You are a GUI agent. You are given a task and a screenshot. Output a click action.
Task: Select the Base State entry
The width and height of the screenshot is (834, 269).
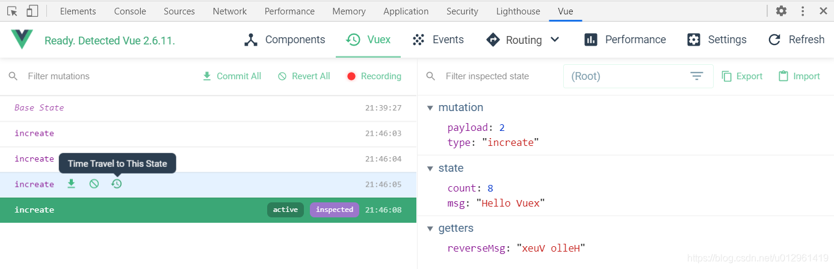click(x=208, y=108)
